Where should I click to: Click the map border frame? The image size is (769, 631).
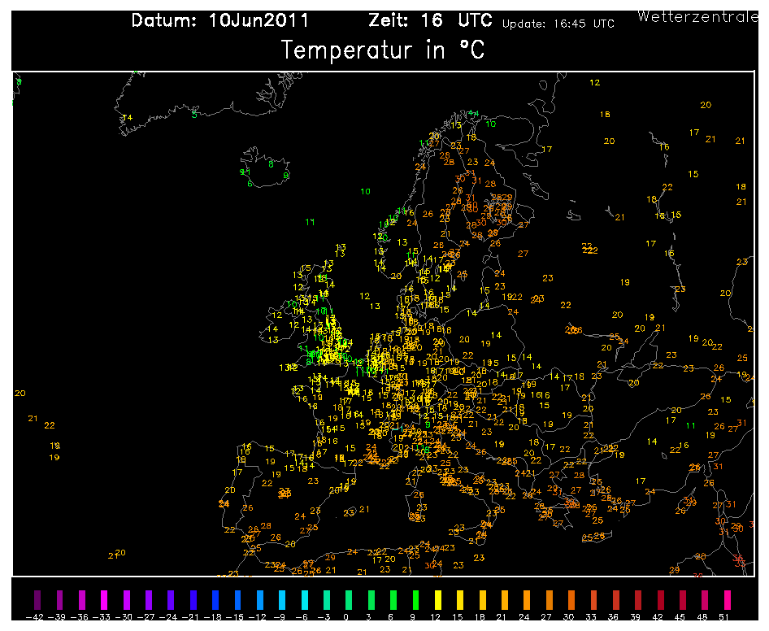point(382,72)
